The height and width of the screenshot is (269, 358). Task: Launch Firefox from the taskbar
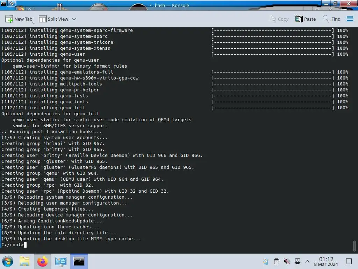pos(42,261)
